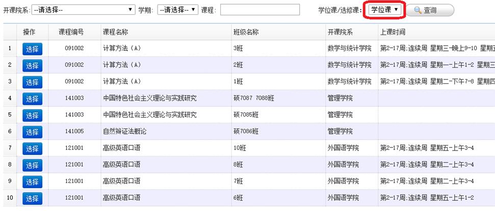This screenshot has height=211, width=495.
Task: Choose the 硕7085班 course in row 5
Action: tap(32, 115)
